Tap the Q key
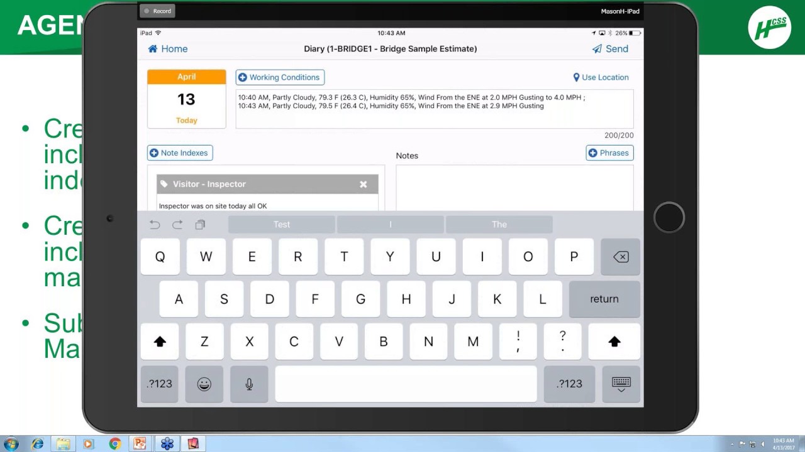This screenshot has width=805, height=452. tap(160, 257)
